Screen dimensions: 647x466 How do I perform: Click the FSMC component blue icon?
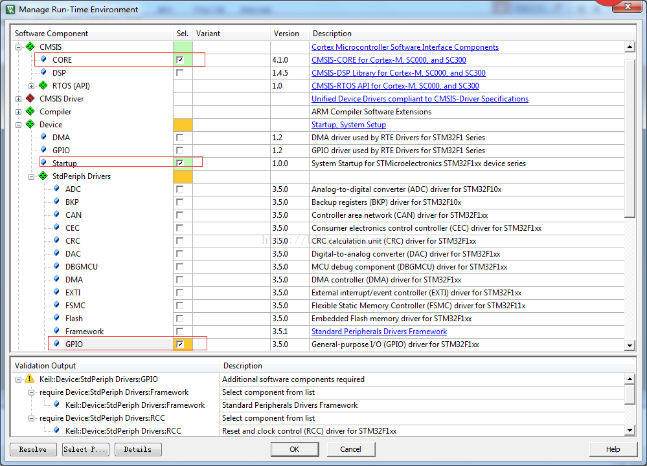56,305
